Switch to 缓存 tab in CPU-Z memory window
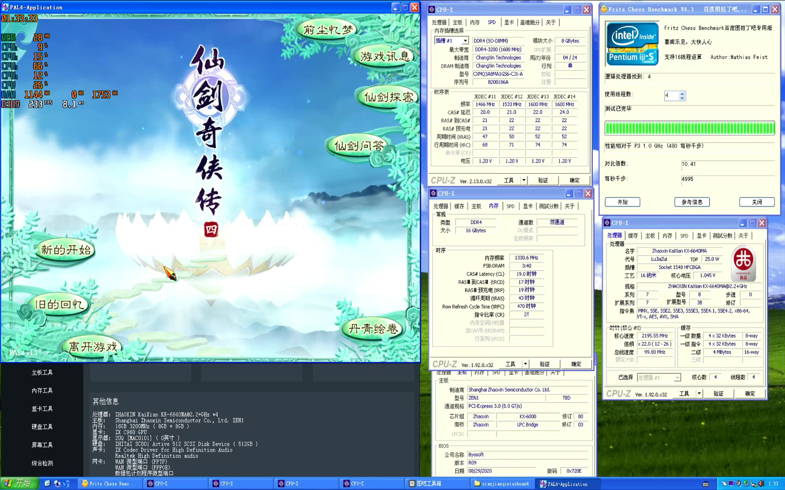Viewport: 785px width, 490px height. tap(459, 206)
